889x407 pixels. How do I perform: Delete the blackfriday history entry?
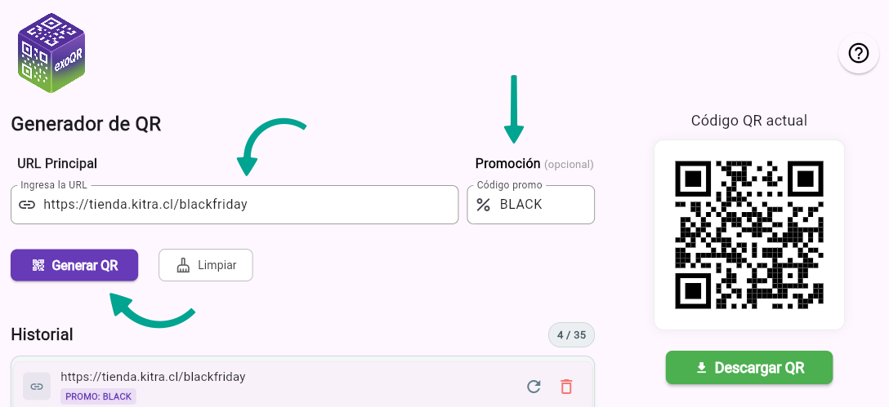tap(565, 387)
